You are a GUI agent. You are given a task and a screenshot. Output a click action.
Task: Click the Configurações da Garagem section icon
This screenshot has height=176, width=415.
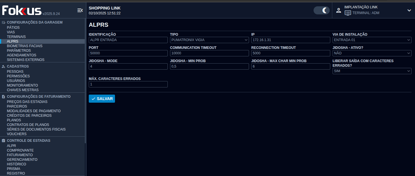click(x=3, y=22)
